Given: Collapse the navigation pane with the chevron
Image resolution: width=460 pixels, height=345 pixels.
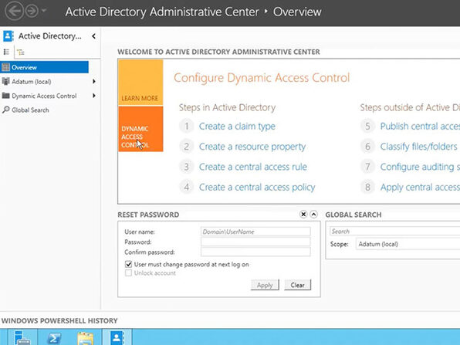Looking at the screenshot, I should tap(93, 36).
